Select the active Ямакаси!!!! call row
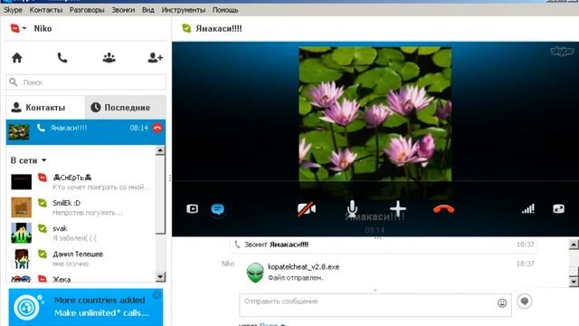The image size is (579, 326). point(86,132)
